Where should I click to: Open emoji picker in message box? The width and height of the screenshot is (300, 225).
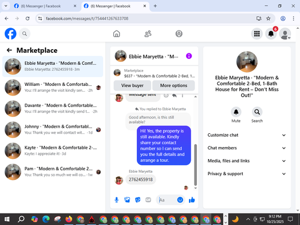180,200
